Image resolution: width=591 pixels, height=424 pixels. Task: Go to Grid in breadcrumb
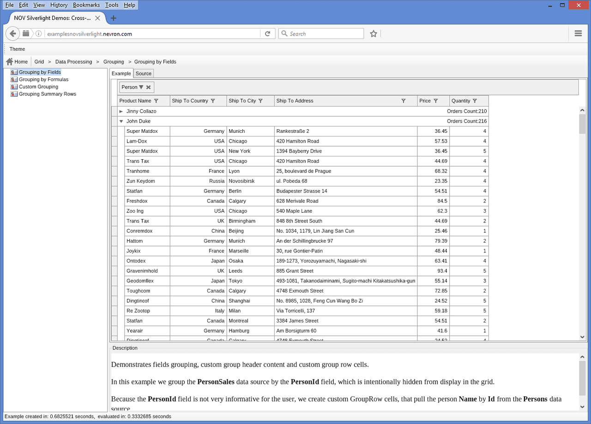(39, 61)
